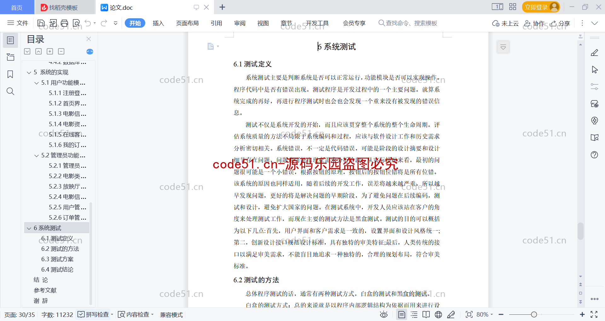
Task: Click the zoom slider handle
Action: pos(534,314)
